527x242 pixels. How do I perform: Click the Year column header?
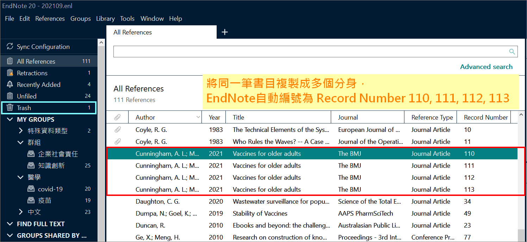(214, 117)
